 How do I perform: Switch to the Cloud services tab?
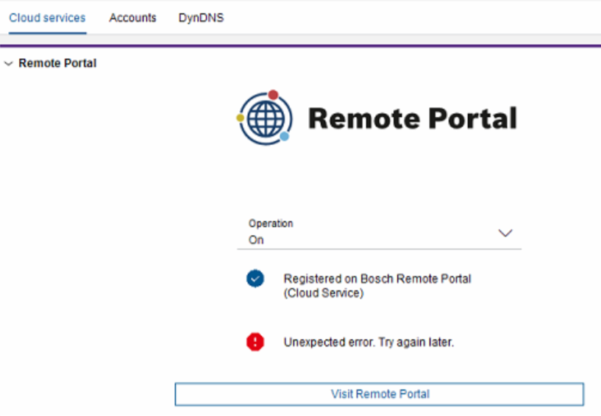tap(47, 18)
